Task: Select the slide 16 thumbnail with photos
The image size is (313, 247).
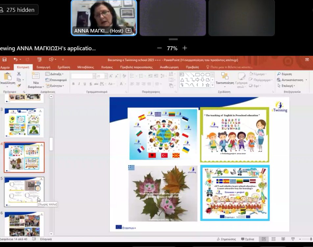Action: pos(24,223)
